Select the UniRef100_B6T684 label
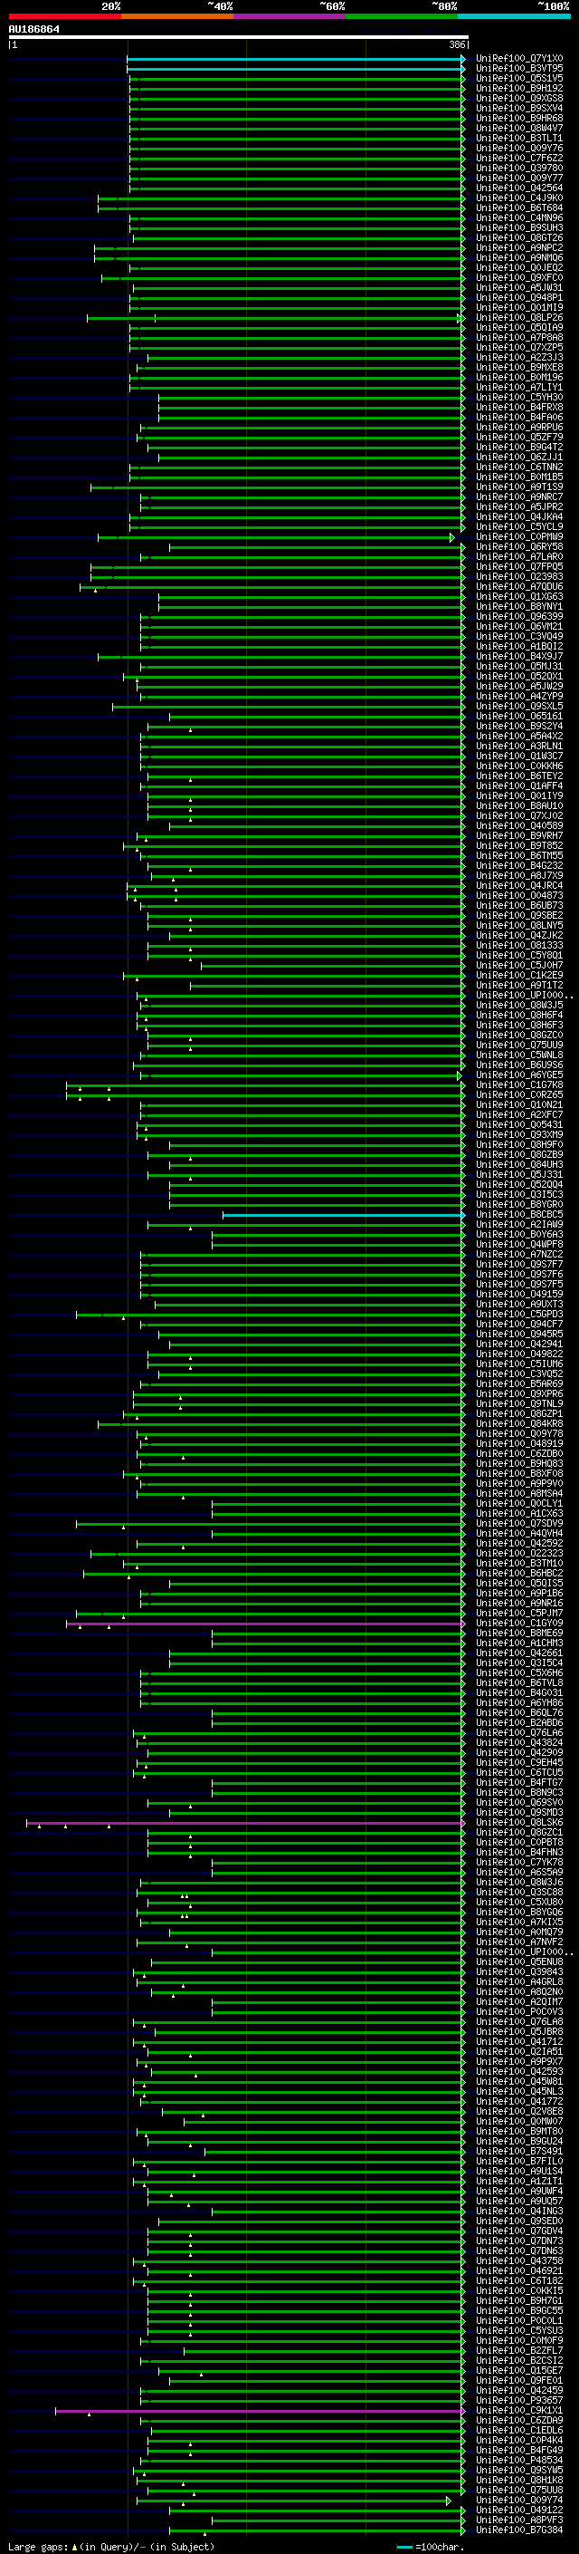This screenshot has height=2554, width=579. pos(518,207)
